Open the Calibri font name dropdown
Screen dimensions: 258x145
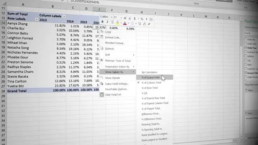[111, 17]
